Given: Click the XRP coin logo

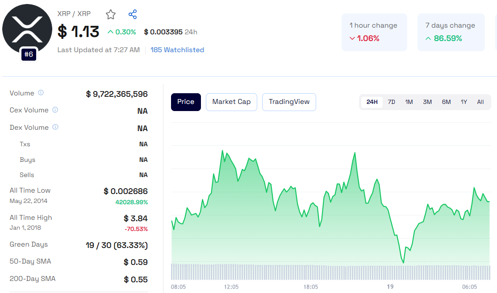Looking at the screenshot, I should 27,29.
